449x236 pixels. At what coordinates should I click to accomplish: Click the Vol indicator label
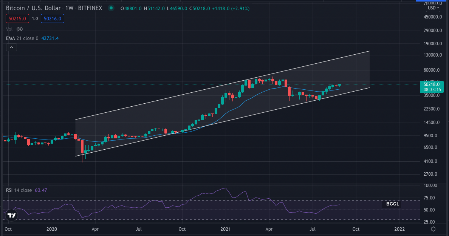coord(9,29)
